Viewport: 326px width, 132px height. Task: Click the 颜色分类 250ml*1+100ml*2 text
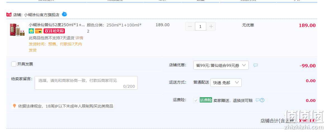point(114,28)
